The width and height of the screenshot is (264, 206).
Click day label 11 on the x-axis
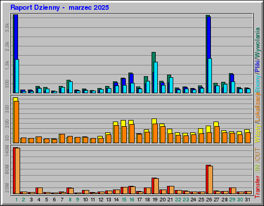click(x=93, y=200)
